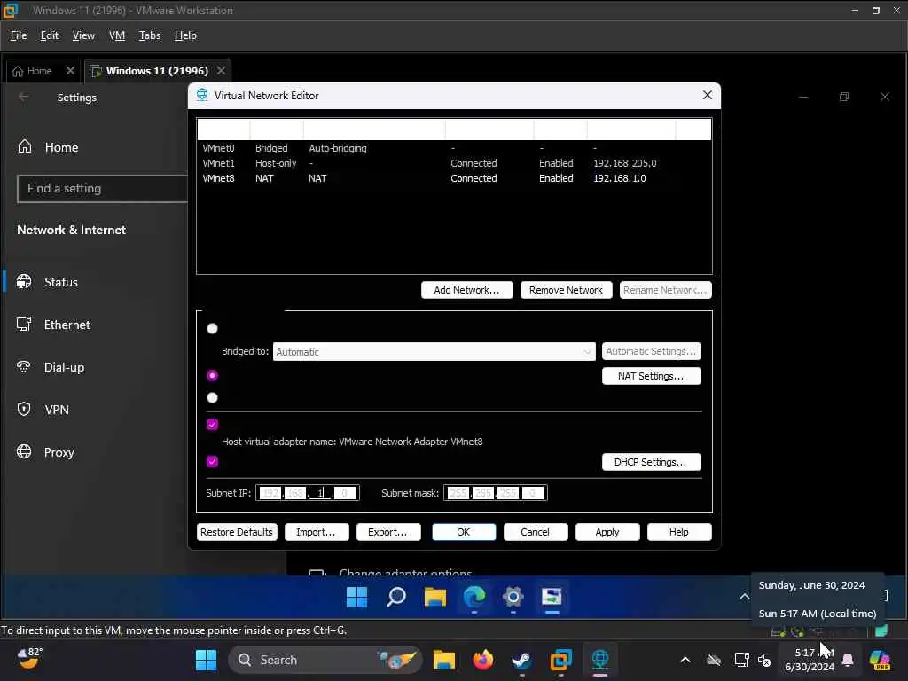Click the Control Panel icon in guest taskbar
Screen dimensions: 908x681
click(552, 597)
